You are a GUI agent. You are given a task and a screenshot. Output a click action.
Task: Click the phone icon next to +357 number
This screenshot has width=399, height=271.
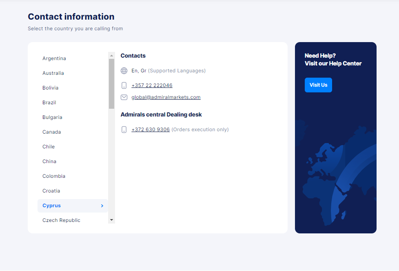(x=124, y=85)
